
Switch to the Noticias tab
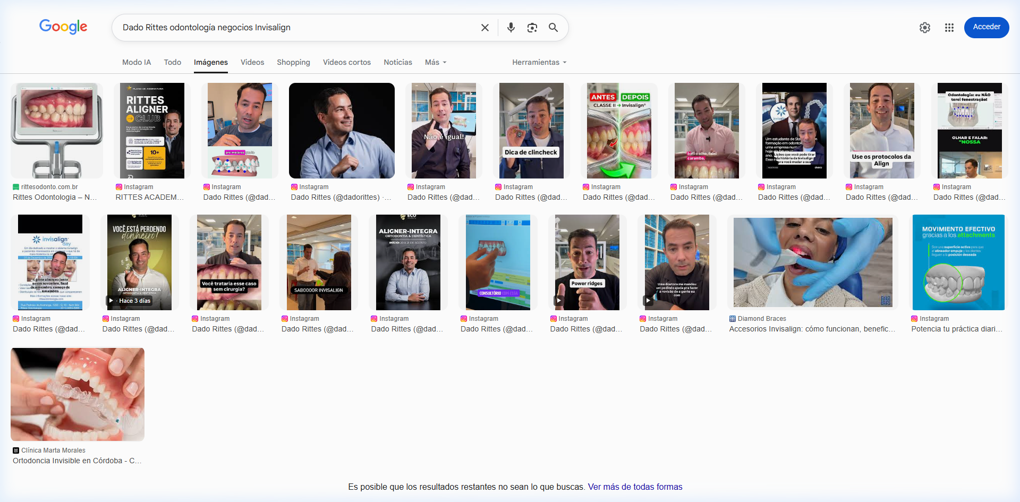tap(398, 62)
